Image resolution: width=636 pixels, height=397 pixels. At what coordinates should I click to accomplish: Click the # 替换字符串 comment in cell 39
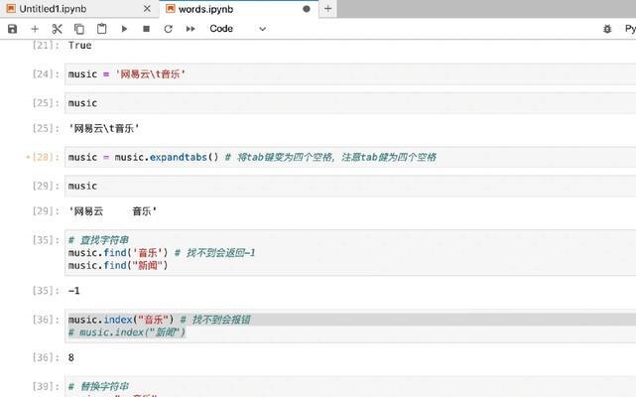tap(98, 386)
